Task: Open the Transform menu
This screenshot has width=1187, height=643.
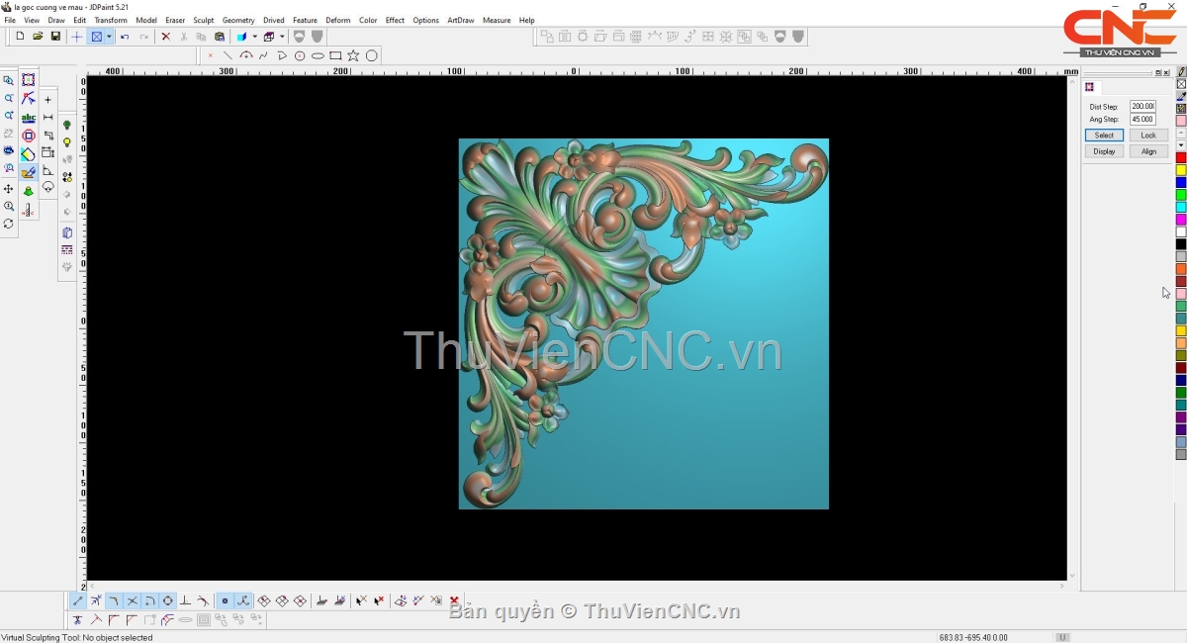Action: (x=111, y=20)
